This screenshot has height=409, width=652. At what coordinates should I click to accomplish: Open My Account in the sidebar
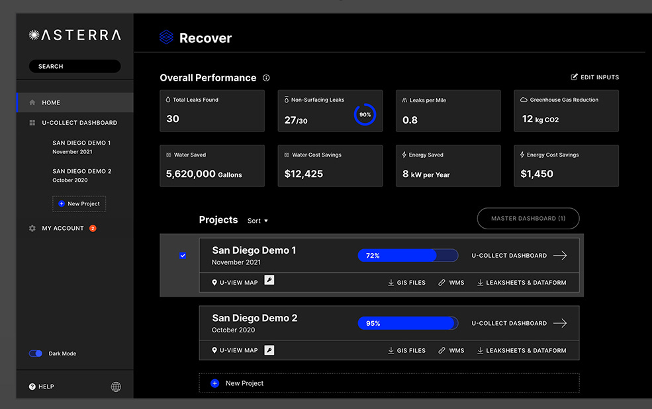[63, 229]
